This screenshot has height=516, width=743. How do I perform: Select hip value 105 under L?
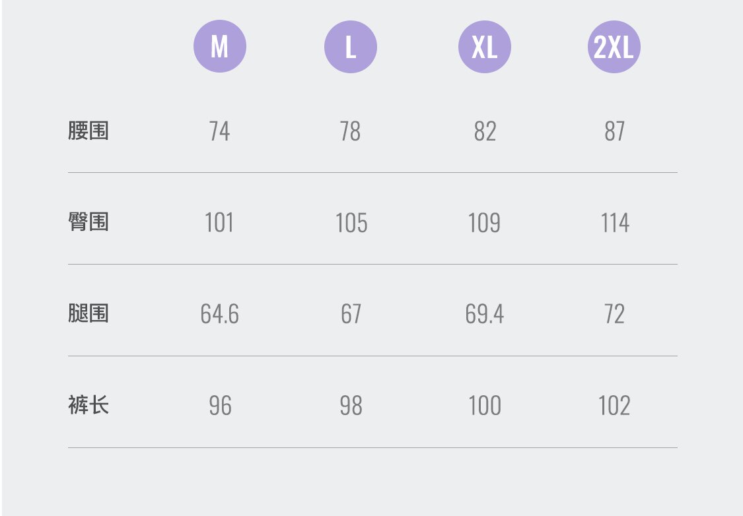(351, 222)
